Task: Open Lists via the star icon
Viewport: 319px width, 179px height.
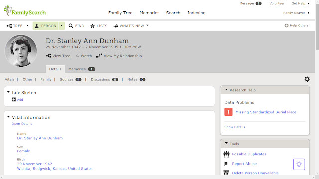Action: [x=92, y=26]
